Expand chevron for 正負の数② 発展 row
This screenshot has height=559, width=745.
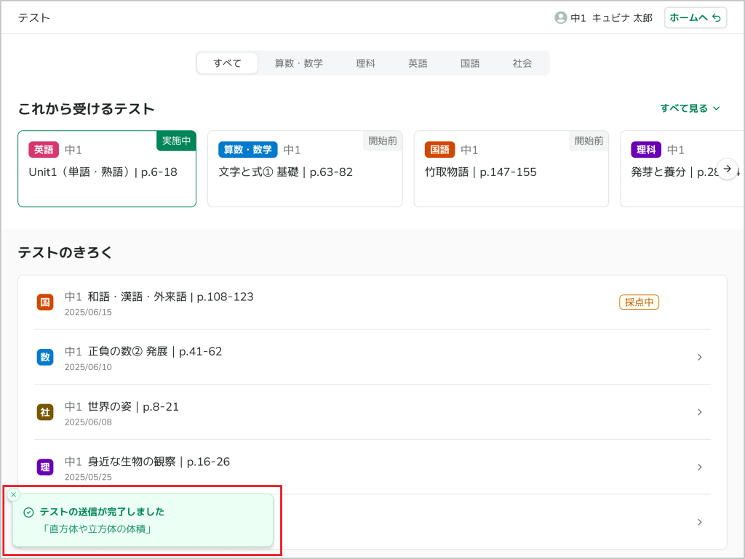coord(699,357)
